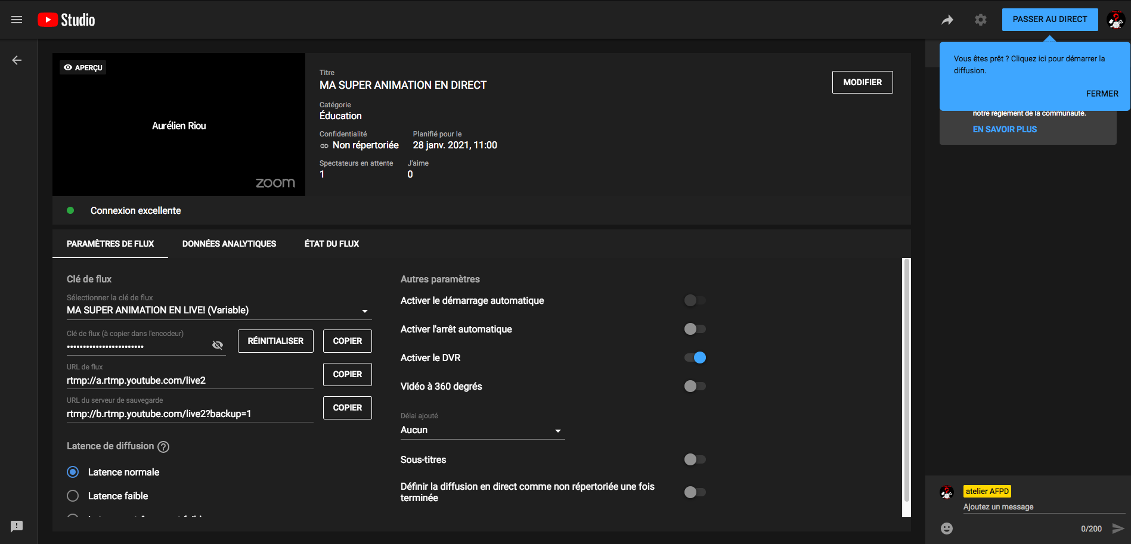Open settings gear icon
Screen dimensions: 1131x544
(x=980, y=20)
